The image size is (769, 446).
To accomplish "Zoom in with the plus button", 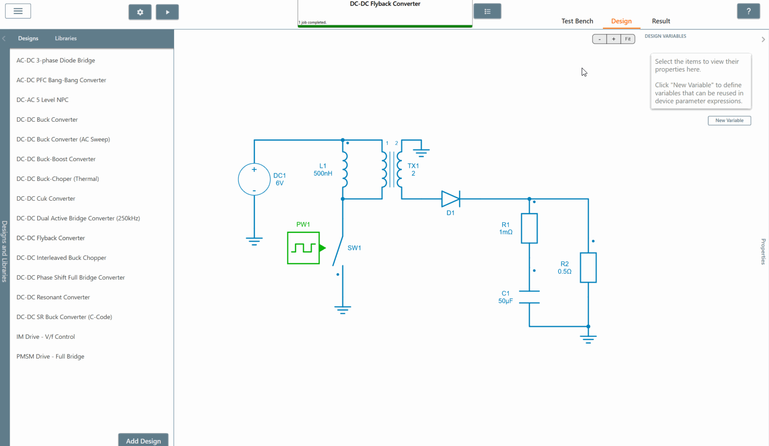I will click(x=613, y=39).
